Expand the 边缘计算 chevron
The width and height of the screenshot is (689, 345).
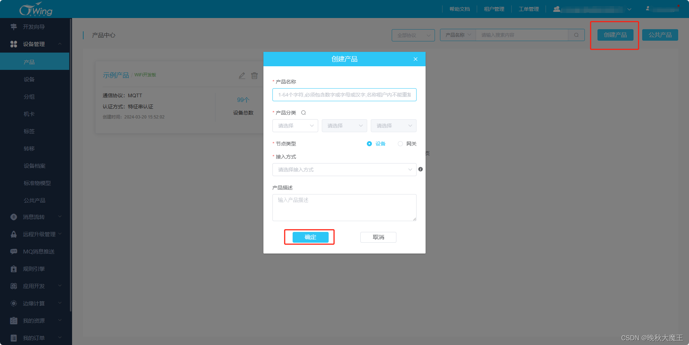pyautogui.click(x=60, y=303)
